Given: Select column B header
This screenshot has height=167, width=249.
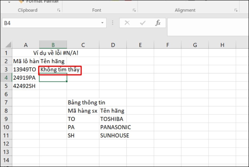Looking at the screenshot, I should [x=53, y=45].
